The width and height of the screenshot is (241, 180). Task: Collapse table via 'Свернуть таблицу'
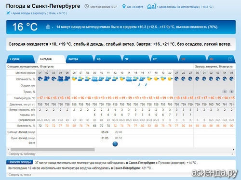[x=22, y=154]
